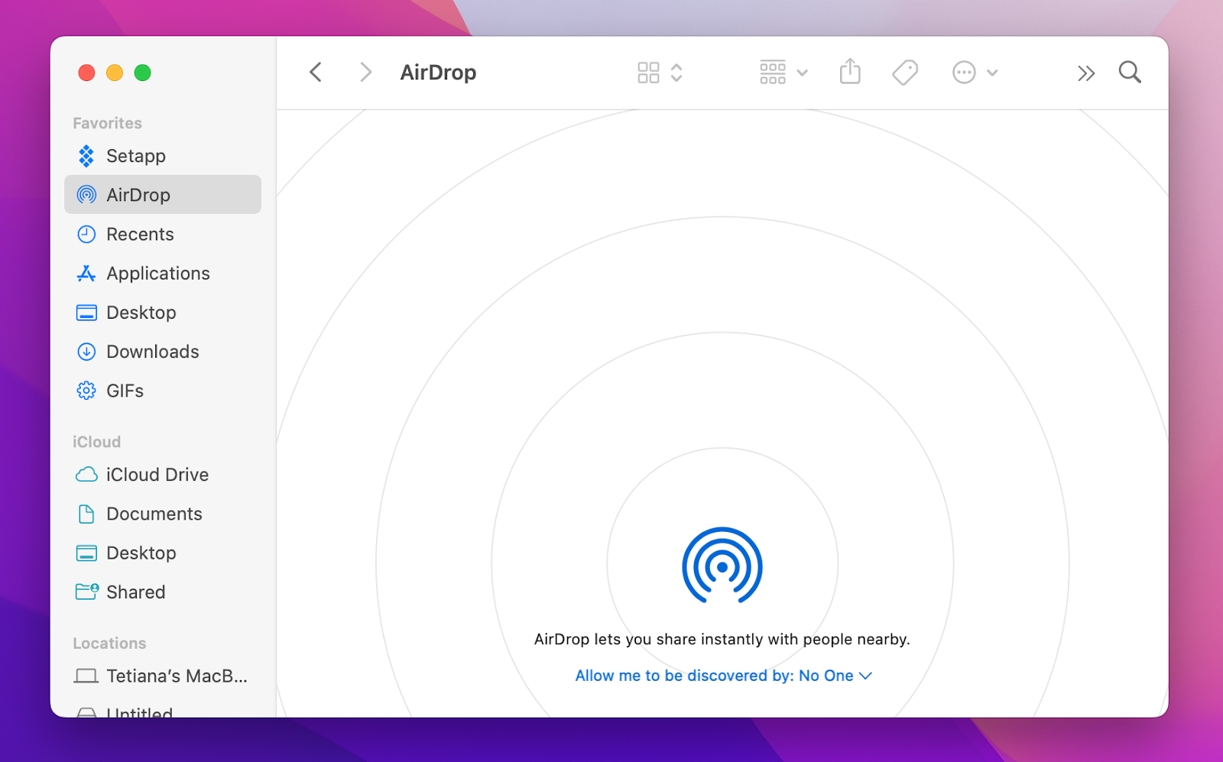Screen dimensions: 1223x762
Task: Go forward with the right arrow
Action: [366, 73]
